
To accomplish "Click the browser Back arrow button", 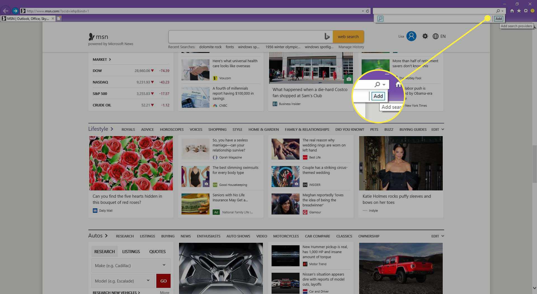I will (x=5, y=11).
